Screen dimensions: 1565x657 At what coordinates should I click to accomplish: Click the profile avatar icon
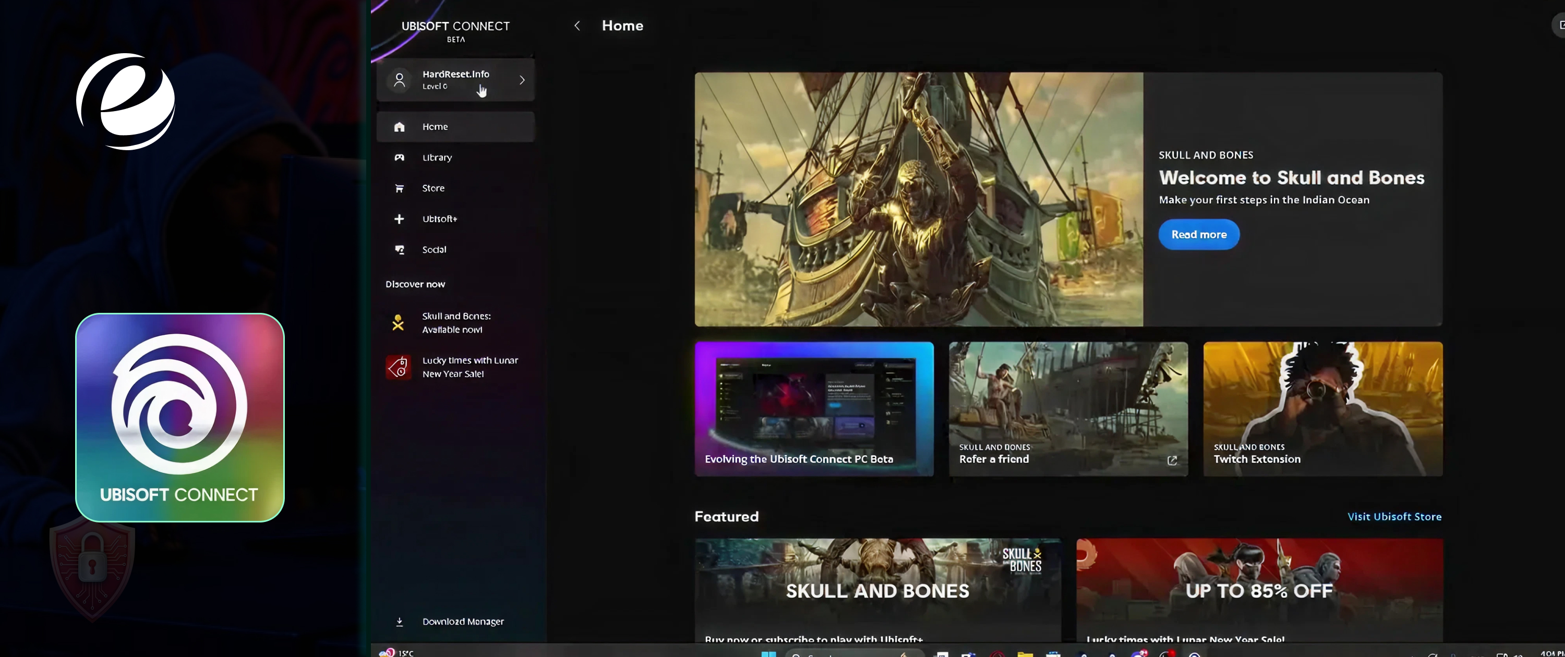point(399,80)
